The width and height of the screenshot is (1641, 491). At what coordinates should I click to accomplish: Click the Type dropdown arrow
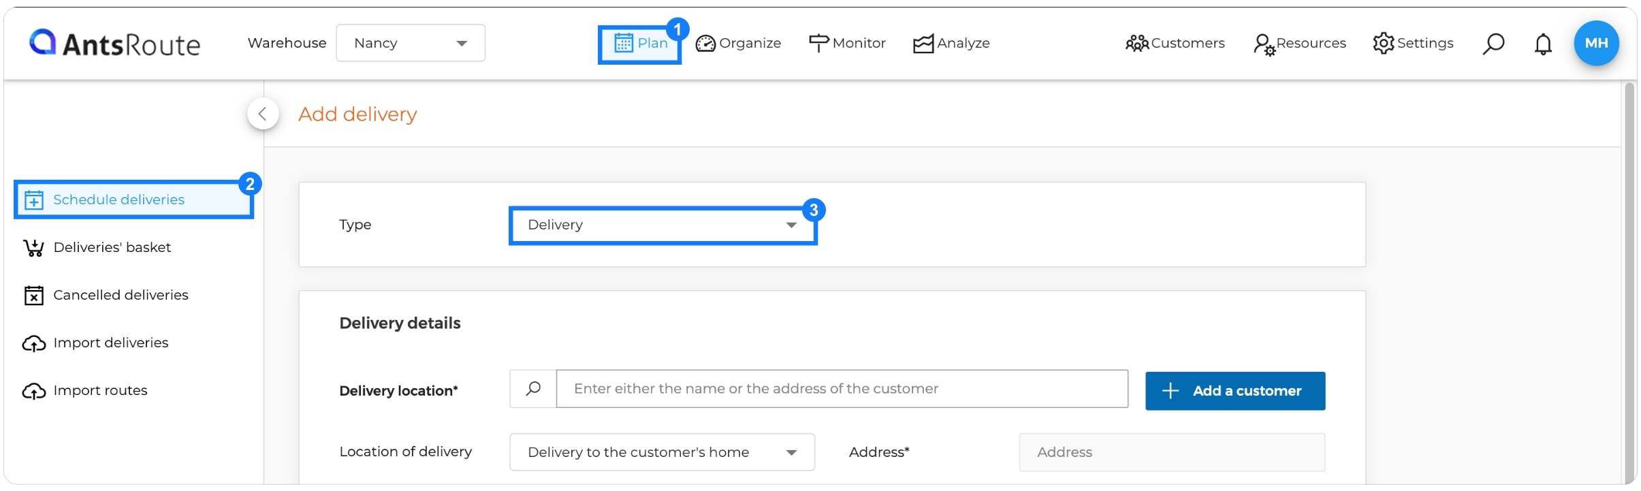791,225
